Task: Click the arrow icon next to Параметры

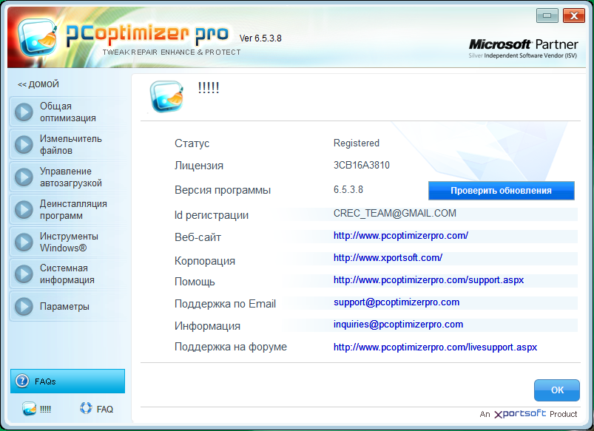Action: [x=24, y=307]
